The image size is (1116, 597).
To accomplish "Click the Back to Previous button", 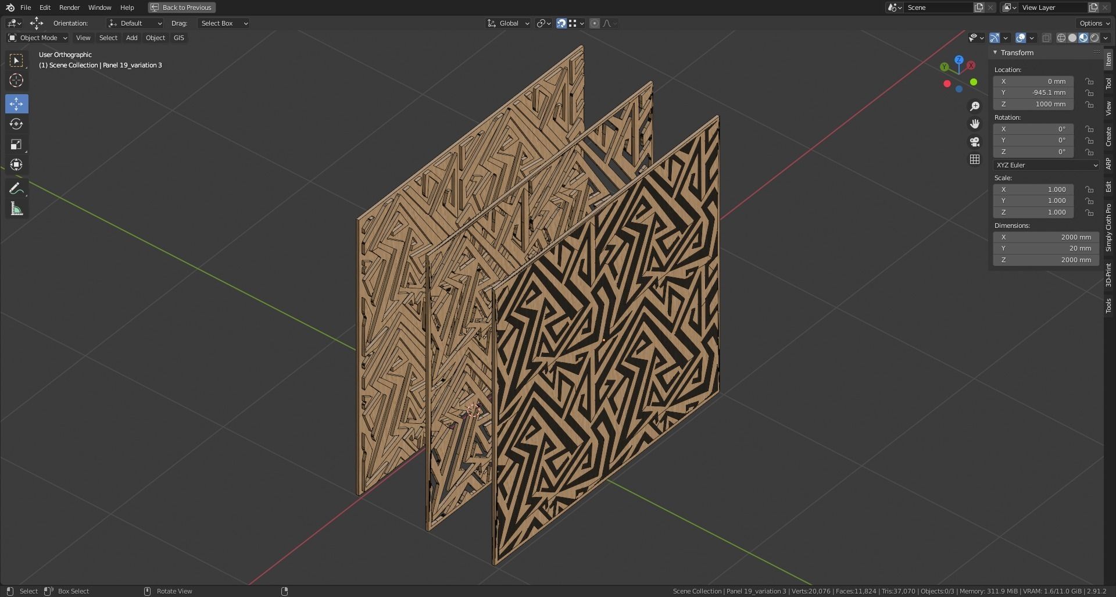I will tap(181, 8).
